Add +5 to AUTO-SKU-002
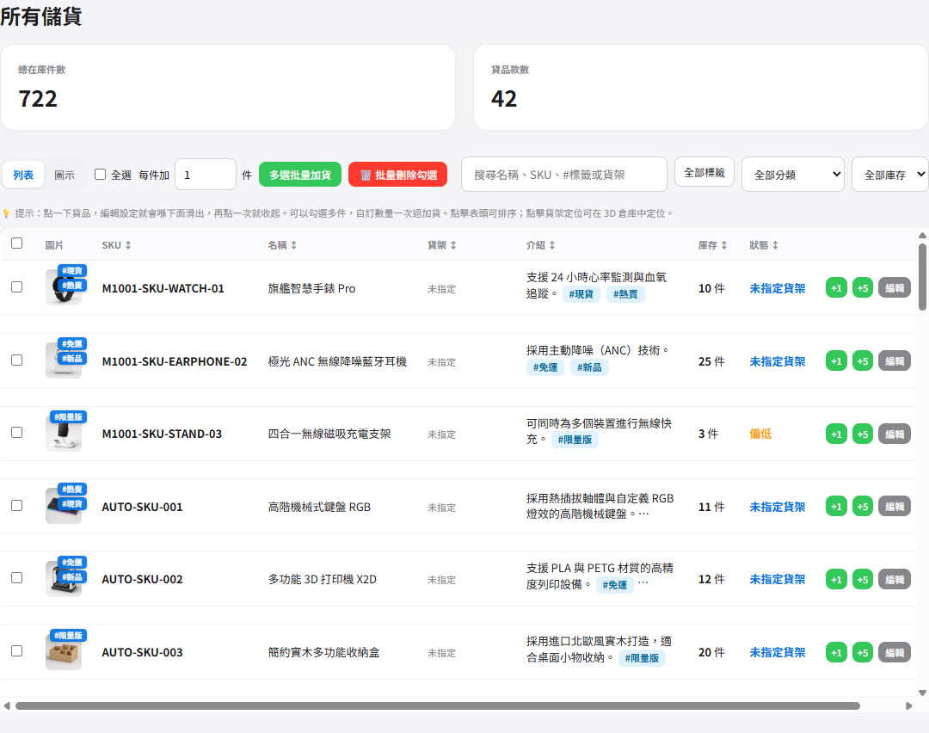This screenshot has width=929, height=733. click(x=863, y=579)
